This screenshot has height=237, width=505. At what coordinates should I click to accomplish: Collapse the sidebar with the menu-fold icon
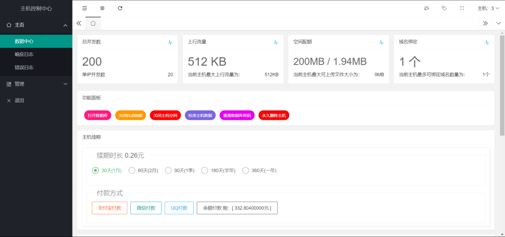pos(84,8)
